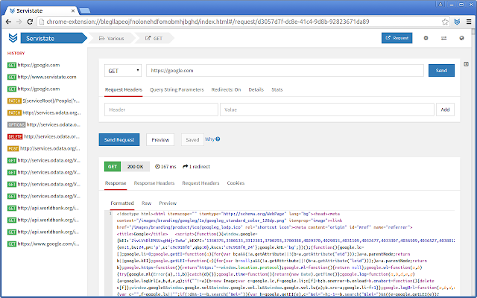Select the Response tab
Image resolution: width=477 pixels, height=298 pixels.
coord(116,183)
